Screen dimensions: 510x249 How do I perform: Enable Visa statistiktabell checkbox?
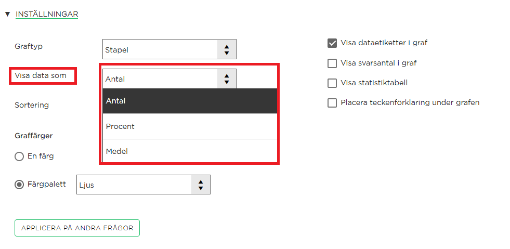[332, 83]
